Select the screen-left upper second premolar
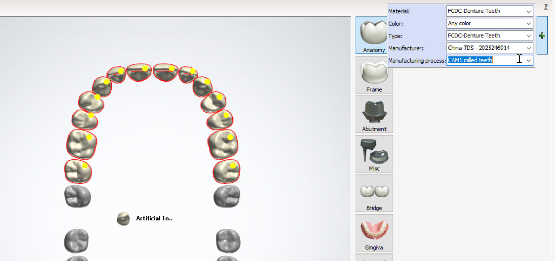The width and height of the screenshot is (555, 261). coord(85,120)
